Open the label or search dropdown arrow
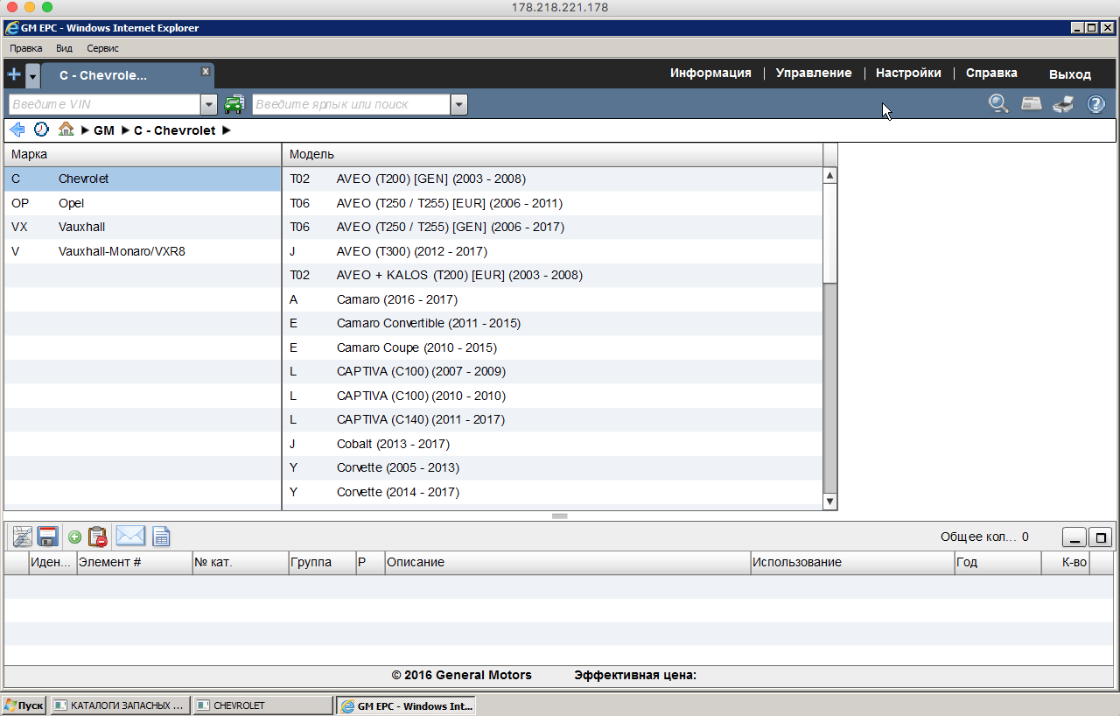This screenshot has width=1120, height=716. coord(459,105)
